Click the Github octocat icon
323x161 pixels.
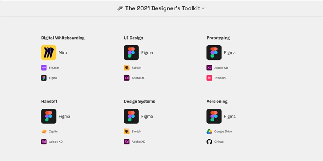pos(209,142)
